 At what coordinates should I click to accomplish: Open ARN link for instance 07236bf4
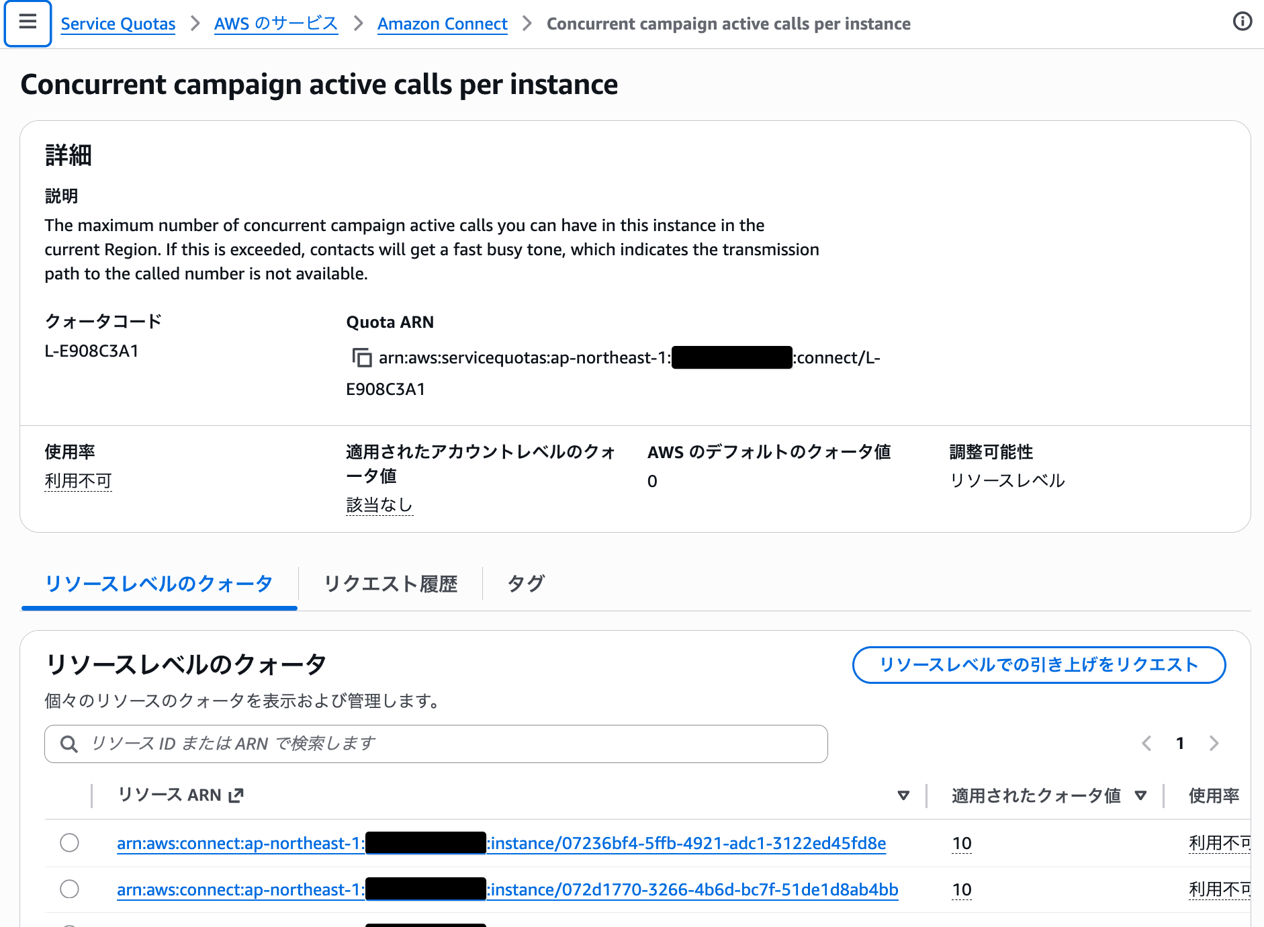[x=501, y=843]
